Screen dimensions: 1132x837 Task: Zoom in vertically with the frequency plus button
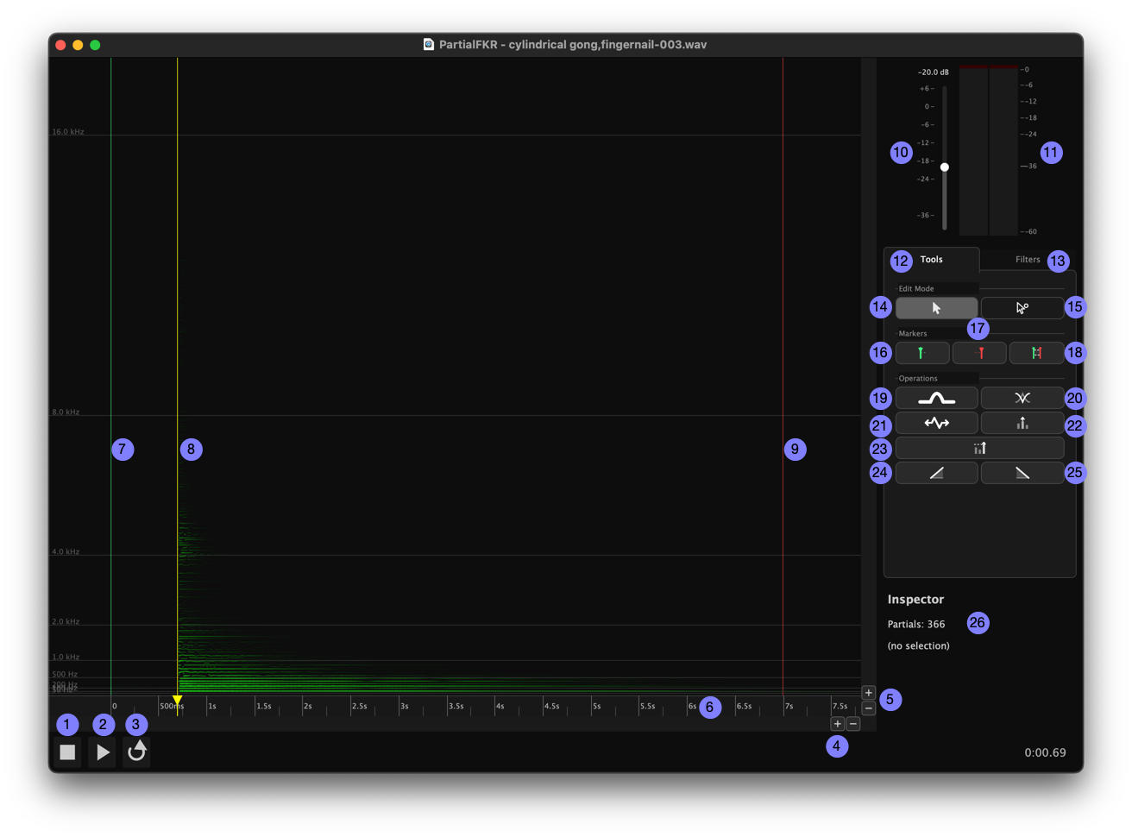click(869, 693)
